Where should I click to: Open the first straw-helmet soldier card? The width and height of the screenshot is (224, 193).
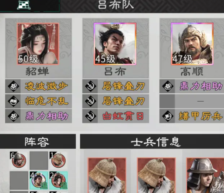107,175
